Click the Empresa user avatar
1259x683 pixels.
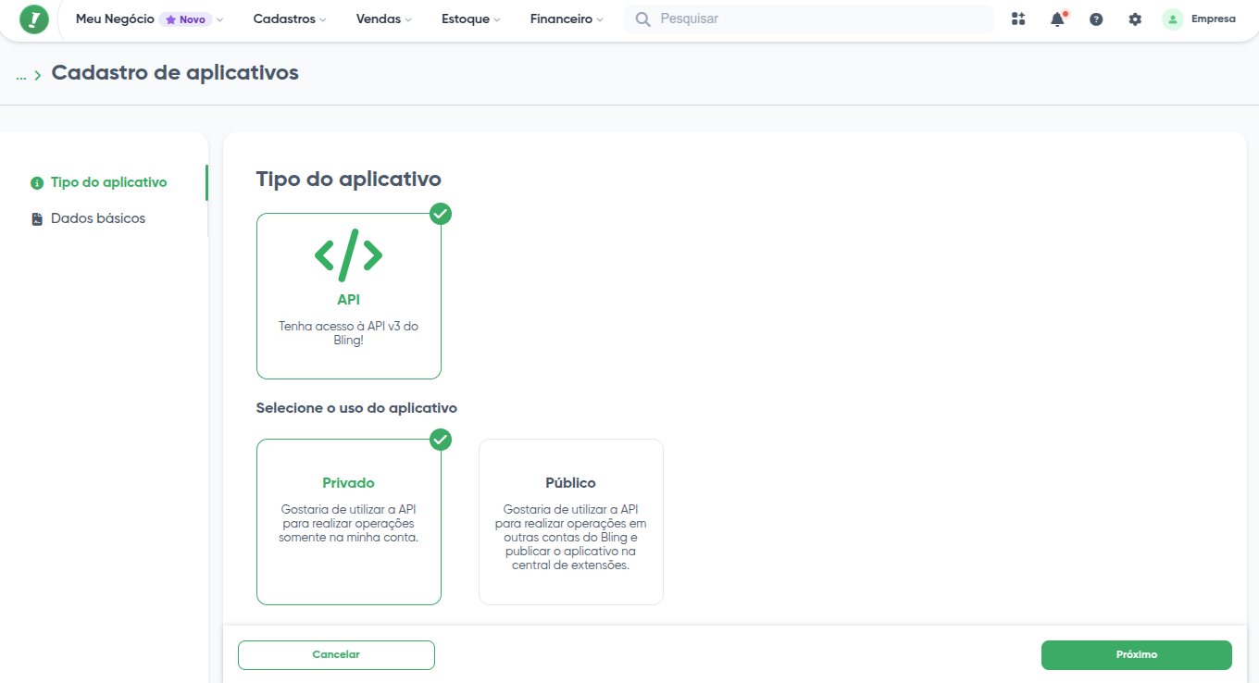coord(1173,19)
